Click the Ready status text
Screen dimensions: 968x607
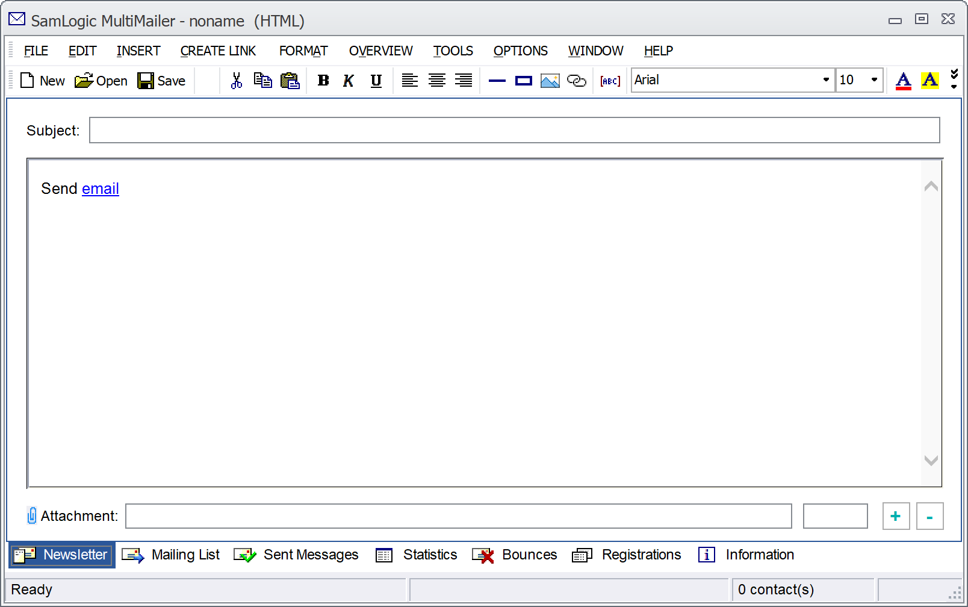tap(32, 590)
